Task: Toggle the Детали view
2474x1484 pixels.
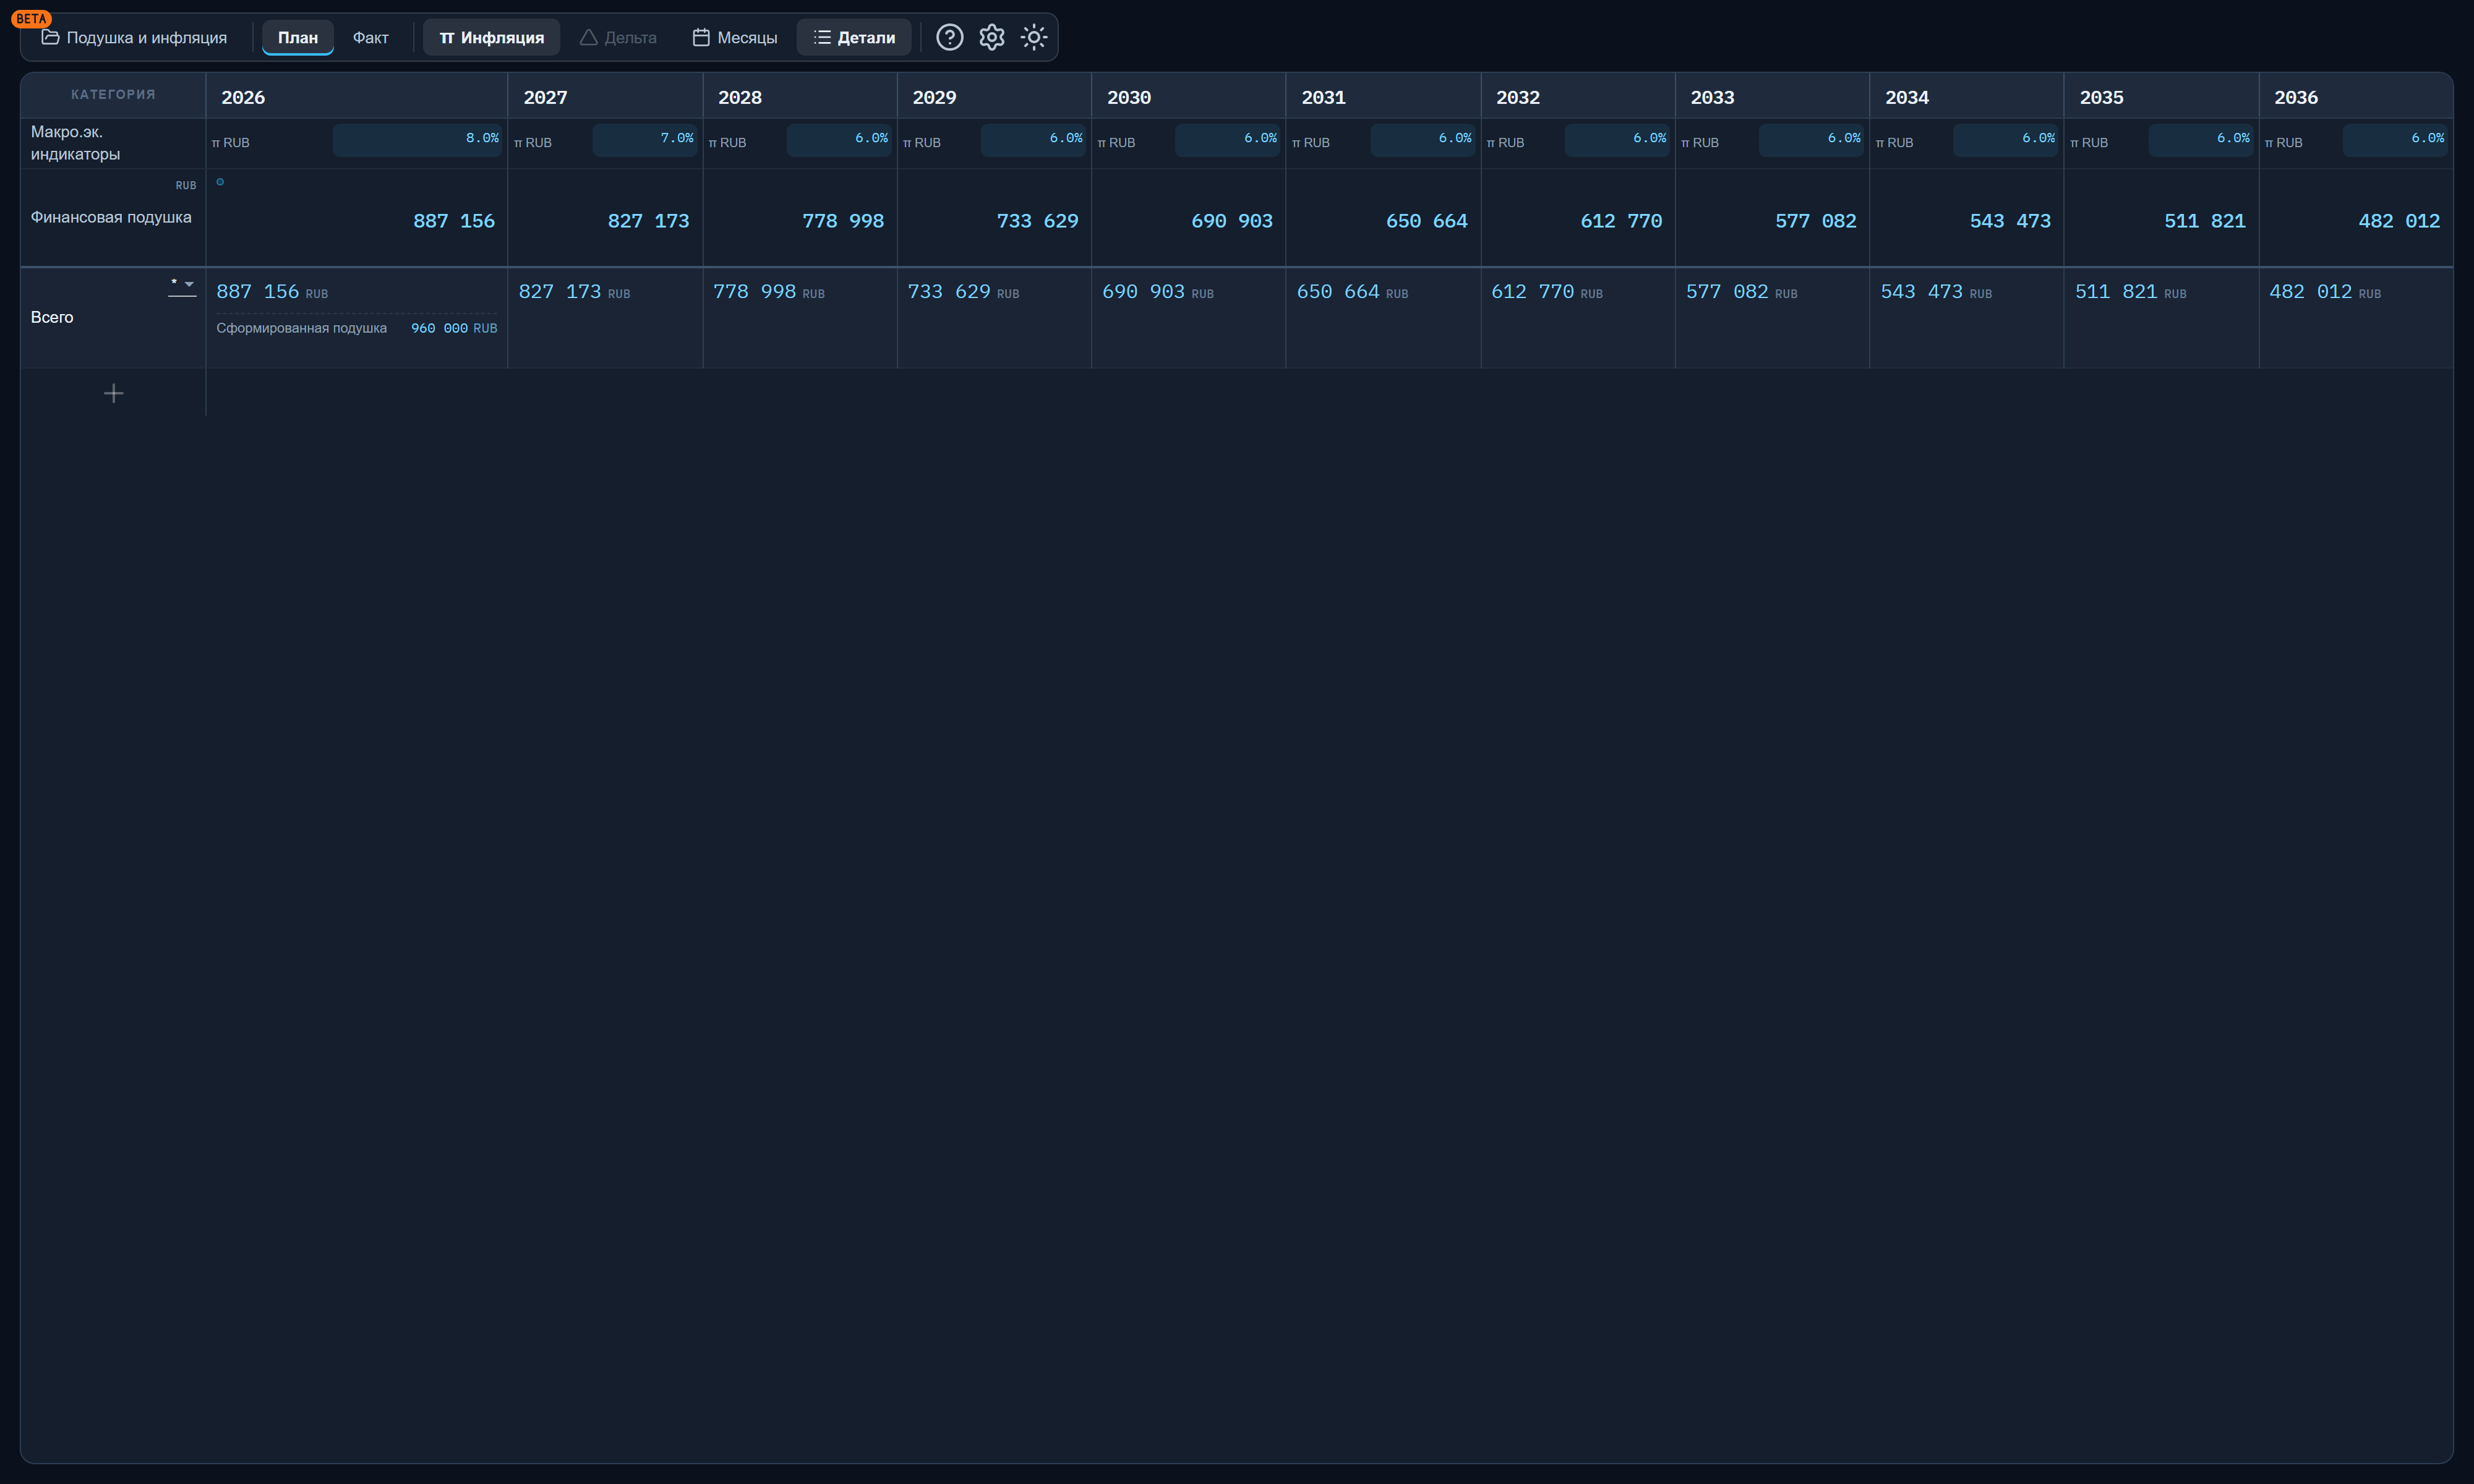Action: coord(854,37)
